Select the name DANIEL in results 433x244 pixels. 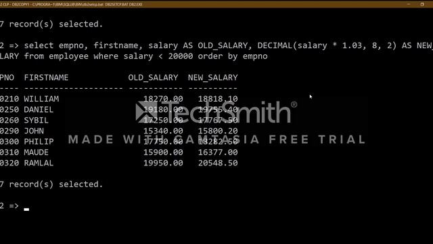[x=39, y=110]
